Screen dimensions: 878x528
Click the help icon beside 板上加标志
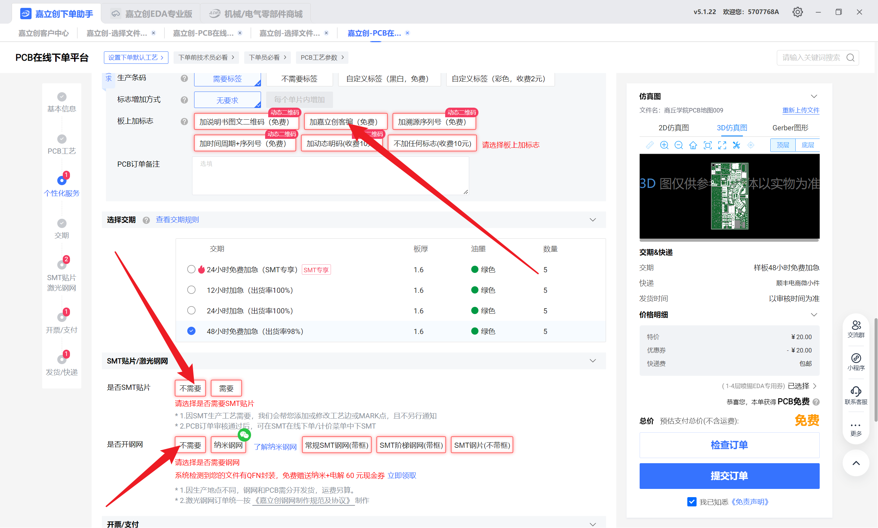pos(184,122)
